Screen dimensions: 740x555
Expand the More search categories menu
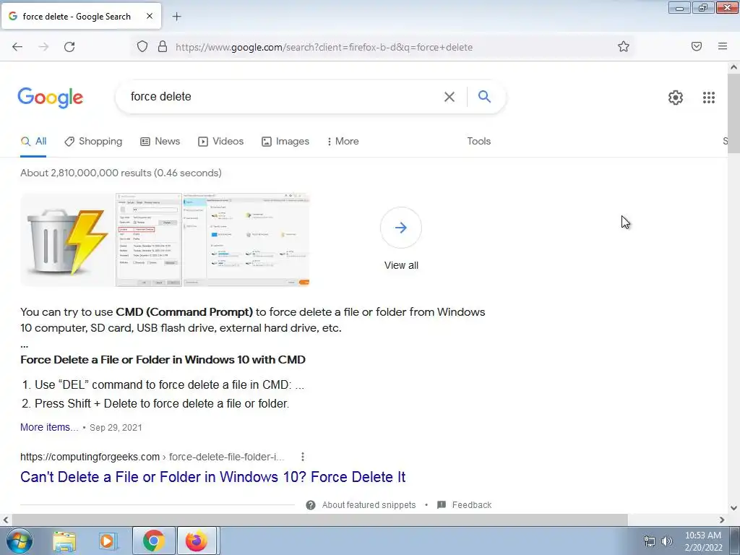(343, 142)
